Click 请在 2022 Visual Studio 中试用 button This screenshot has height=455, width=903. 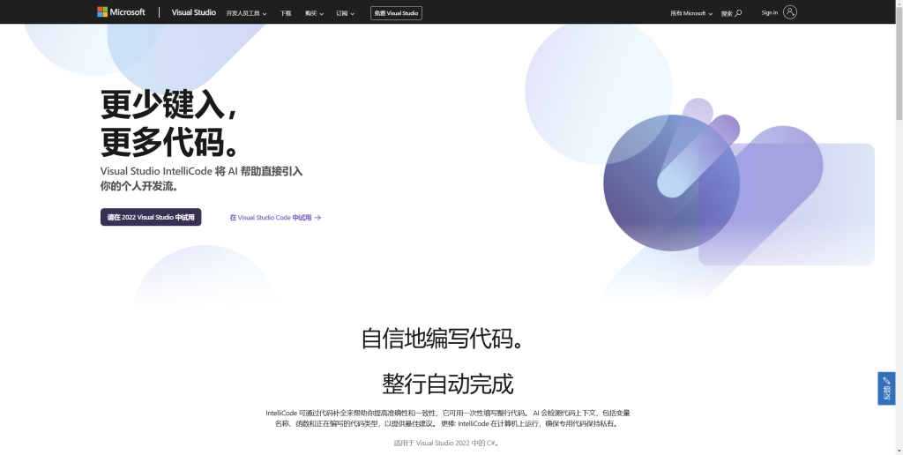coord(151,217)
